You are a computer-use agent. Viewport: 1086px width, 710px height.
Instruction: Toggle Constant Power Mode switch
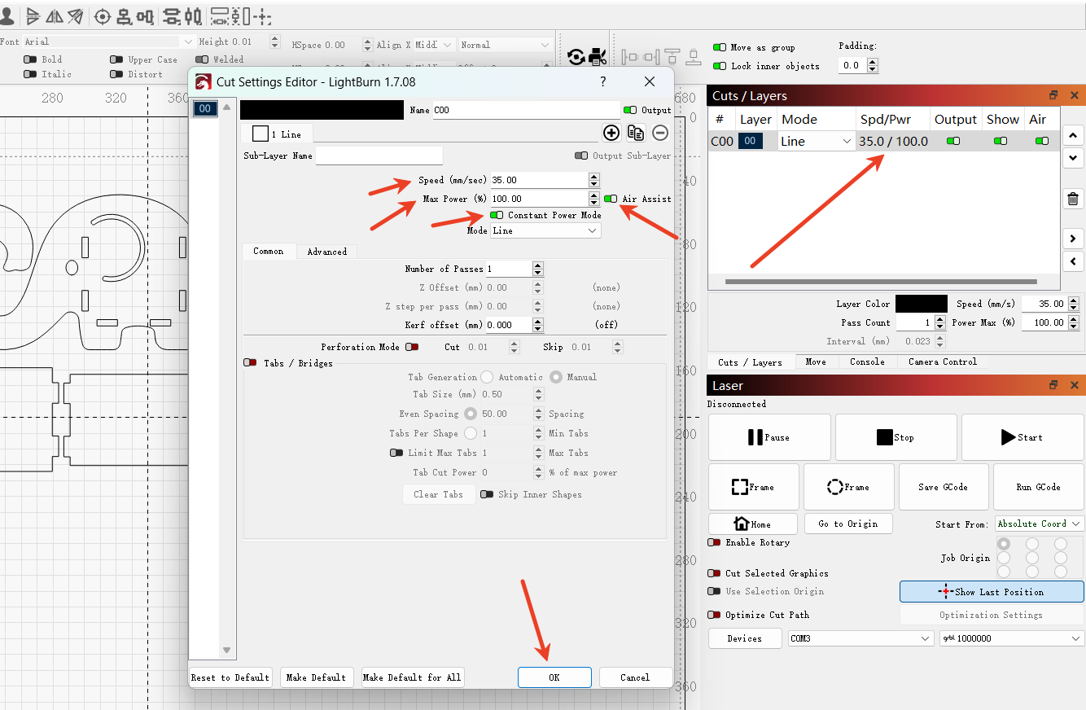coord(497,215)
